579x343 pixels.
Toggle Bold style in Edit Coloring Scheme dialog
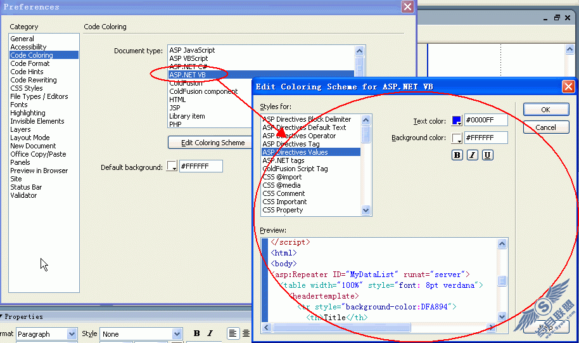click(x=457, y=155)
